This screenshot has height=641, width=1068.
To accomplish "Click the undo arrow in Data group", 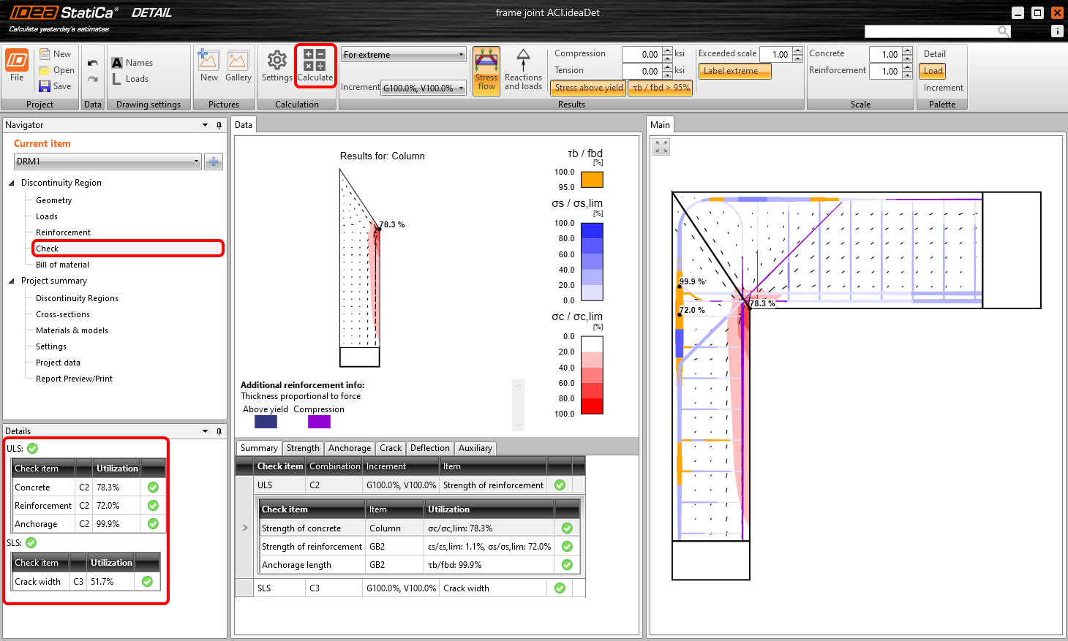I will 93,64.
